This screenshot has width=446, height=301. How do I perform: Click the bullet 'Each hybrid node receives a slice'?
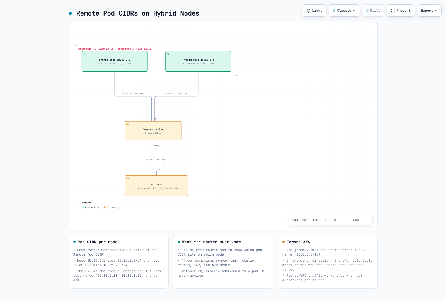click(x=115, y=252)
